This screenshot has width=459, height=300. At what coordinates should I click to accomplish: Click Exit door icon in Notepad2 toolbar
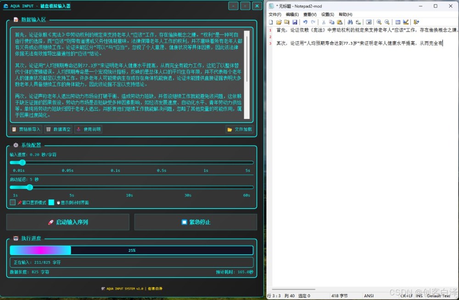coord(416,22)
